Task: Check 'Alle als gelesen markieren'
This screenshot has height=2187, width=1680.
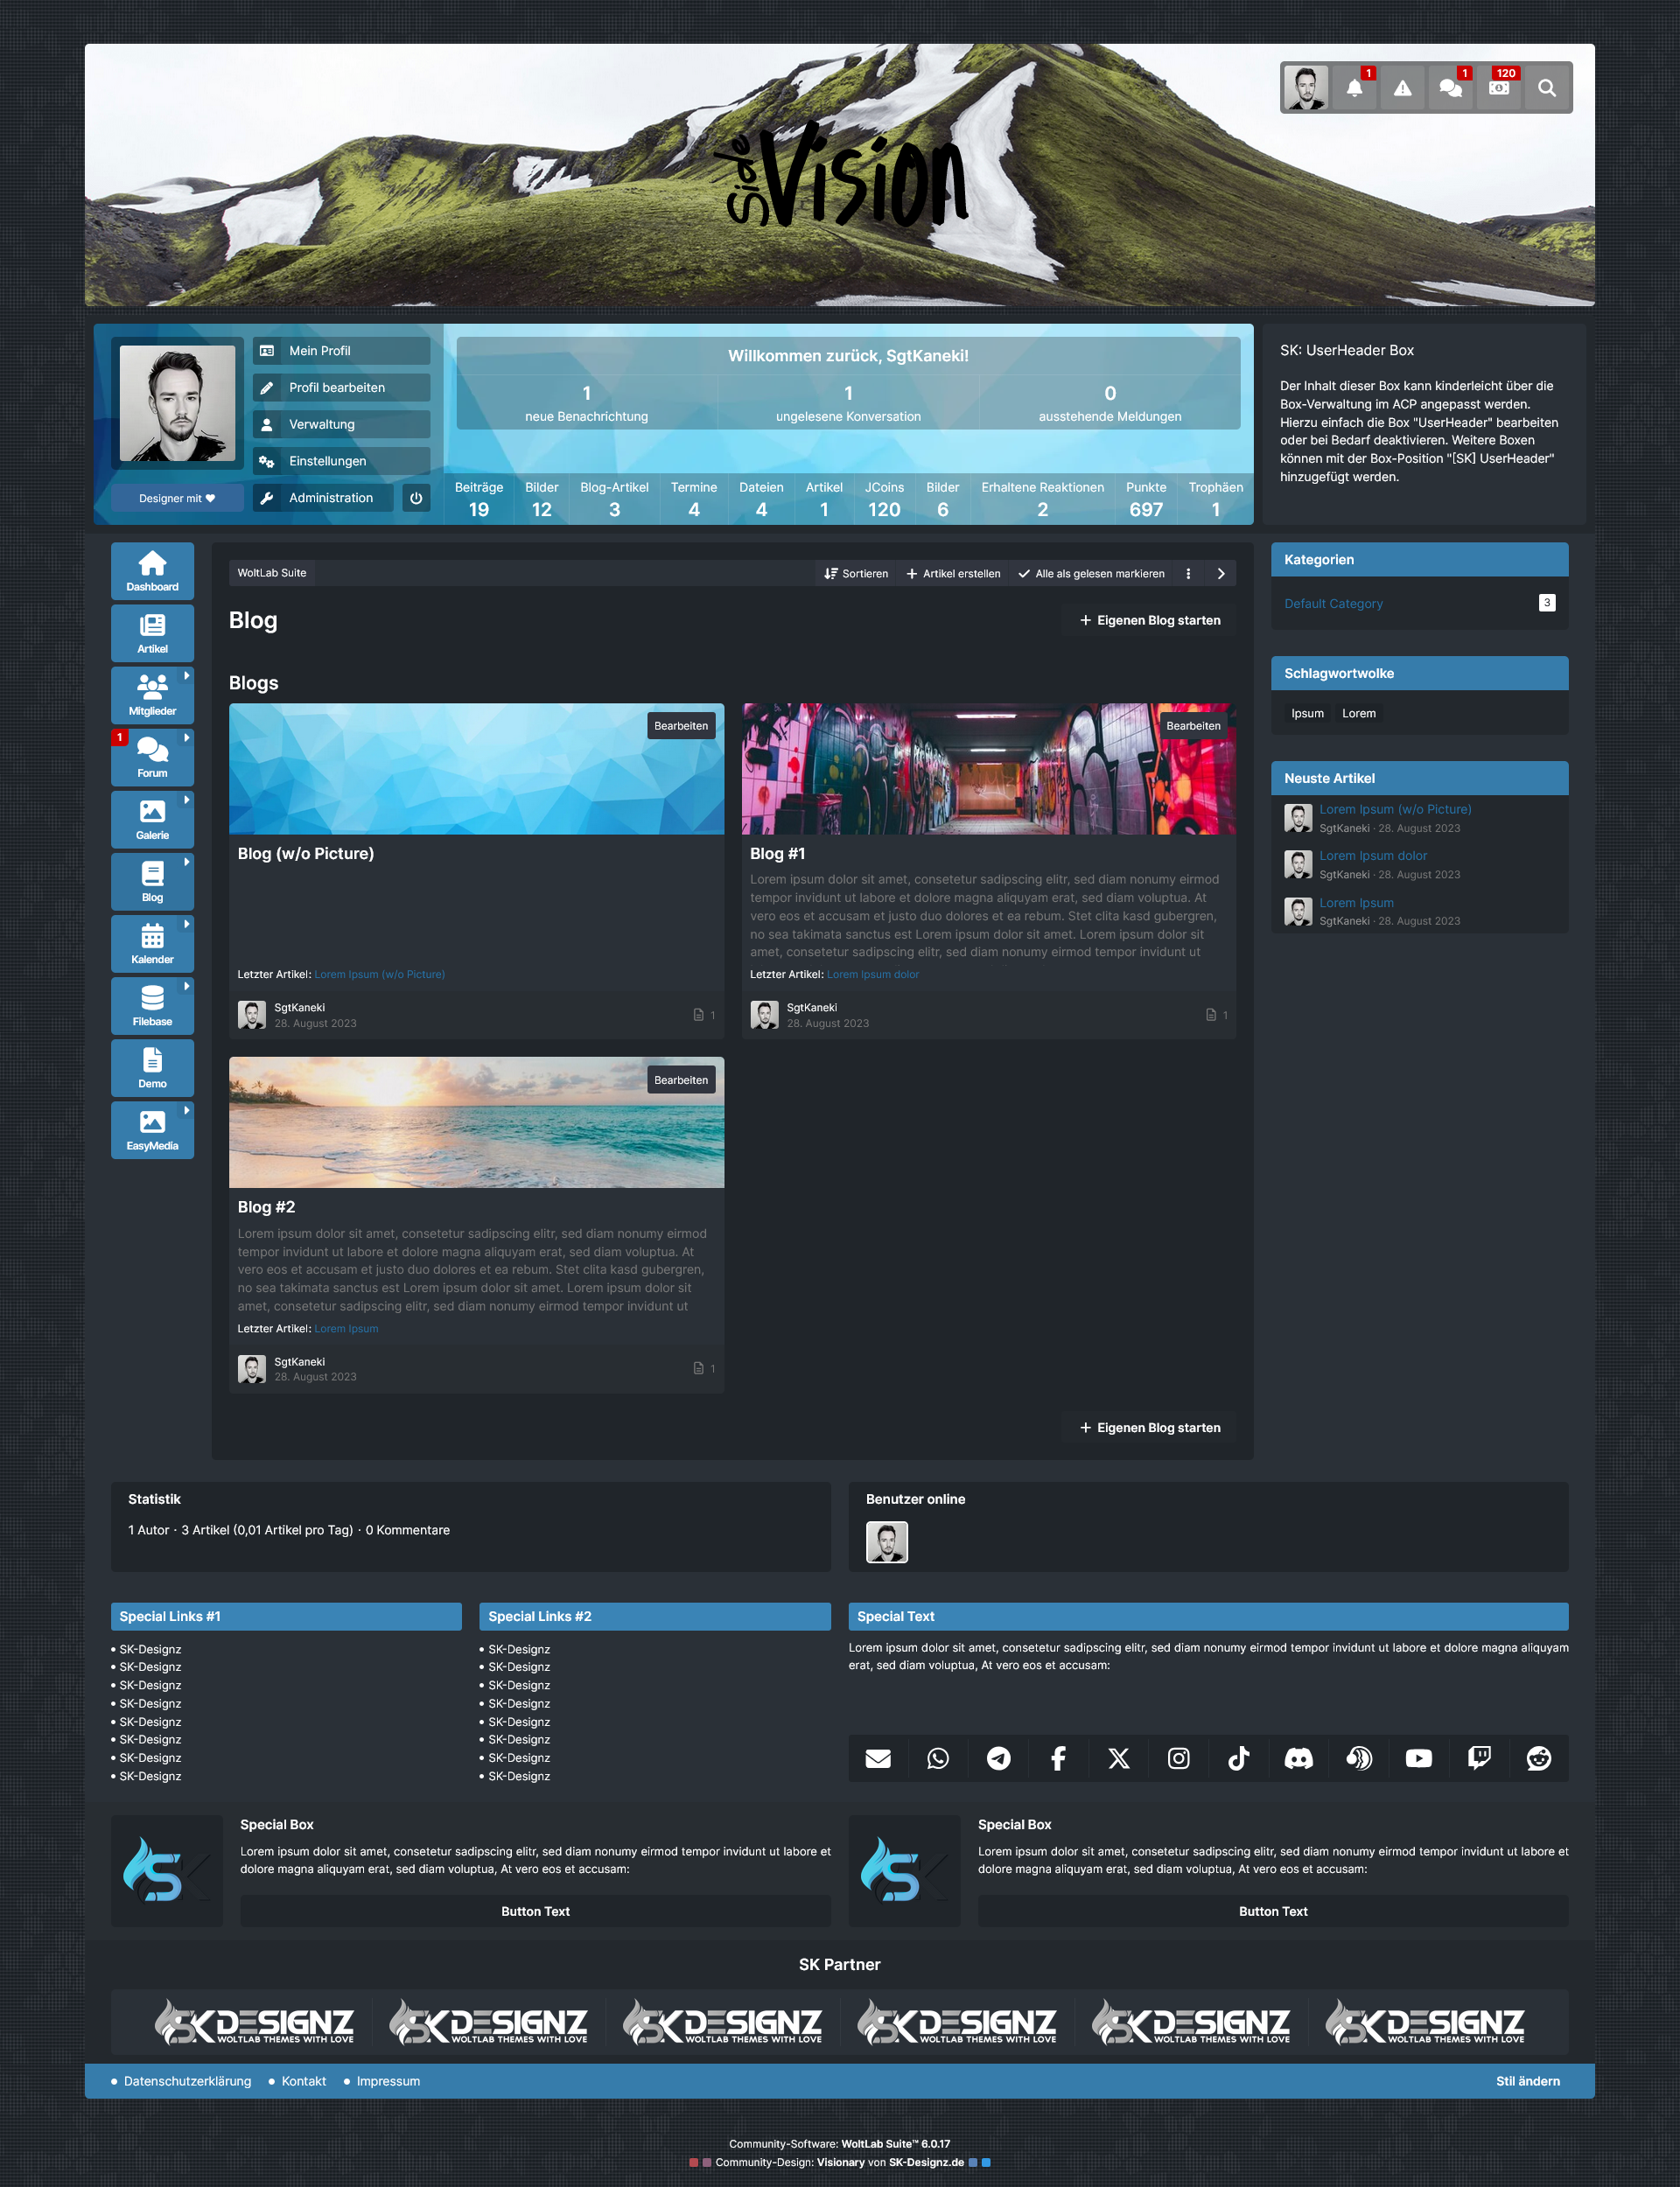Action: pyautogui.click(x=1091, y=574)
